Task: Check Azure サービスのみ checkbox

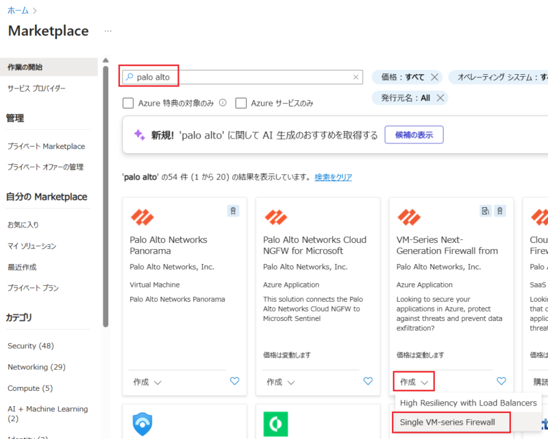Action: (x=241, y=104)
